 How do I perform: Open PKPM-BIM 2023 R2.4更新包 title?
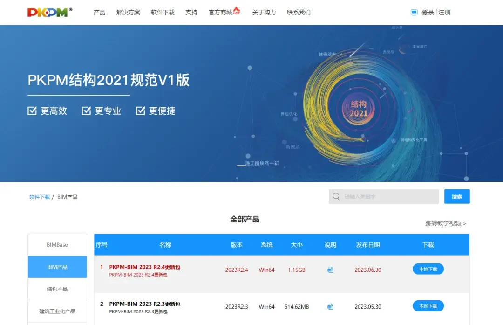click(145, 267)
